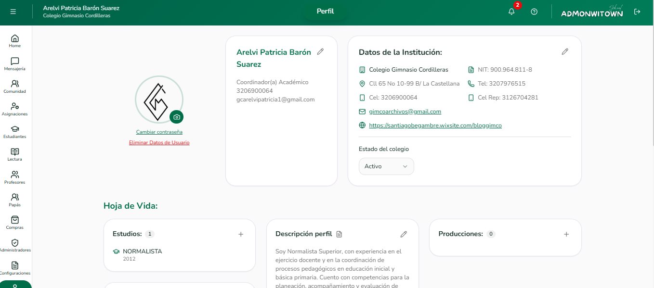This screenshot has height=288, width=654.
Task: Open the gimcoarchivos@gmail.com email link
Action: tap(405, 111)
